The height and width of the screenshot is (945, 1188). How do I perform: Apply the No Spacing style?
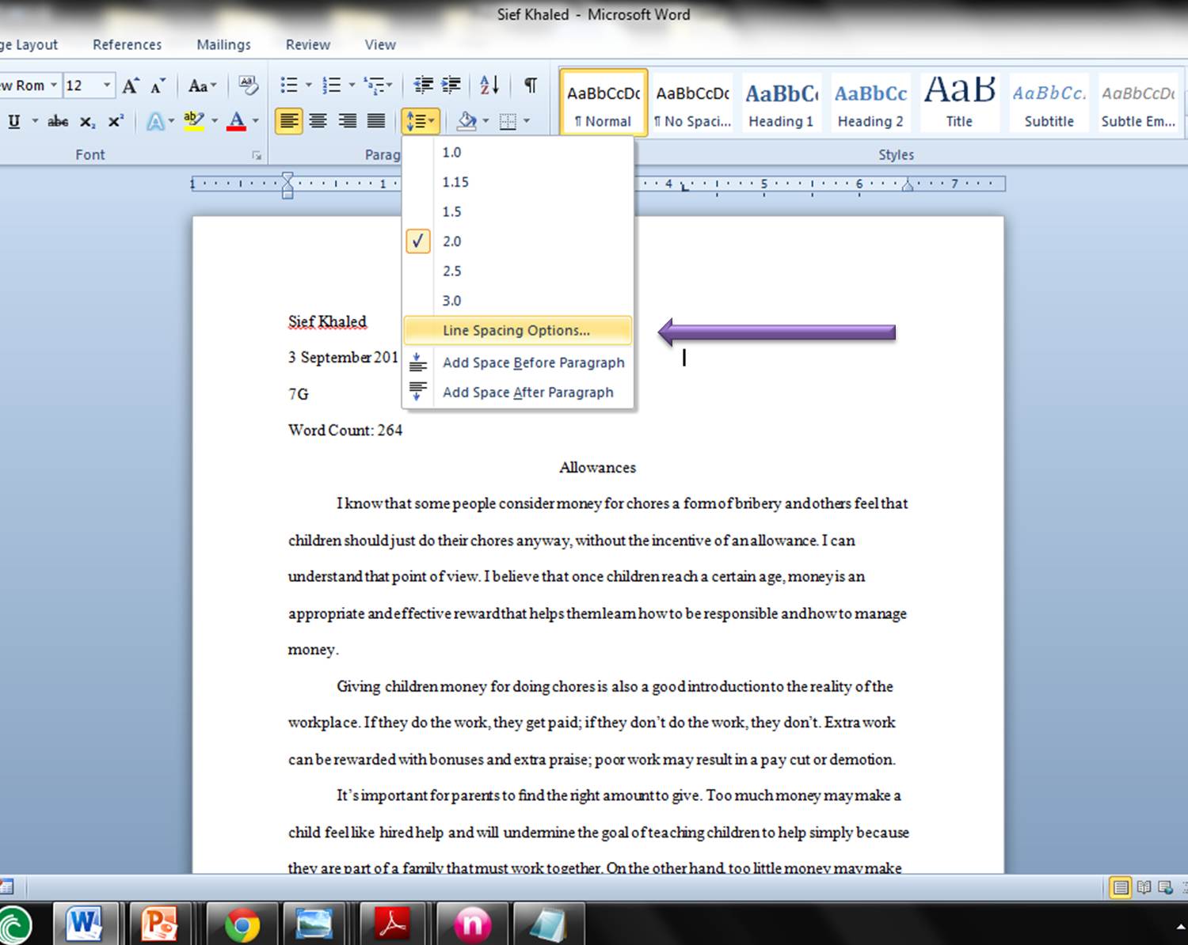(x=693, y=102)
